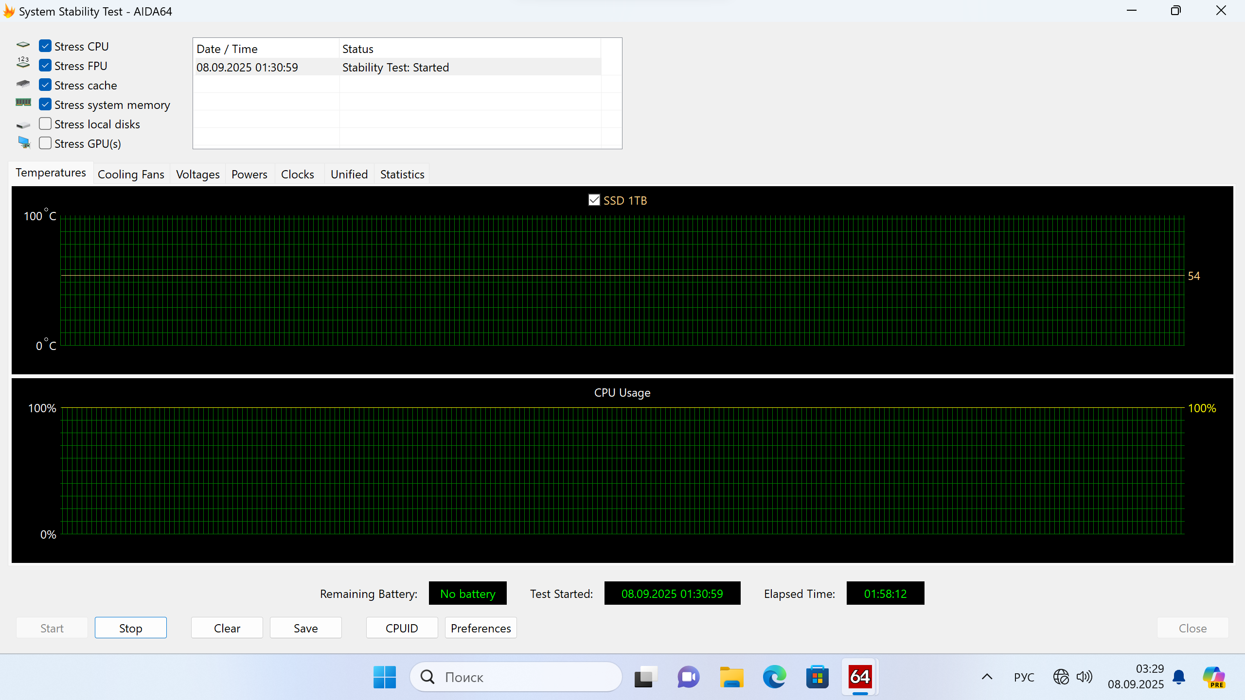Open Microsoft Edge from the taskbar
Screen dimensions: 1245x700
774,677
